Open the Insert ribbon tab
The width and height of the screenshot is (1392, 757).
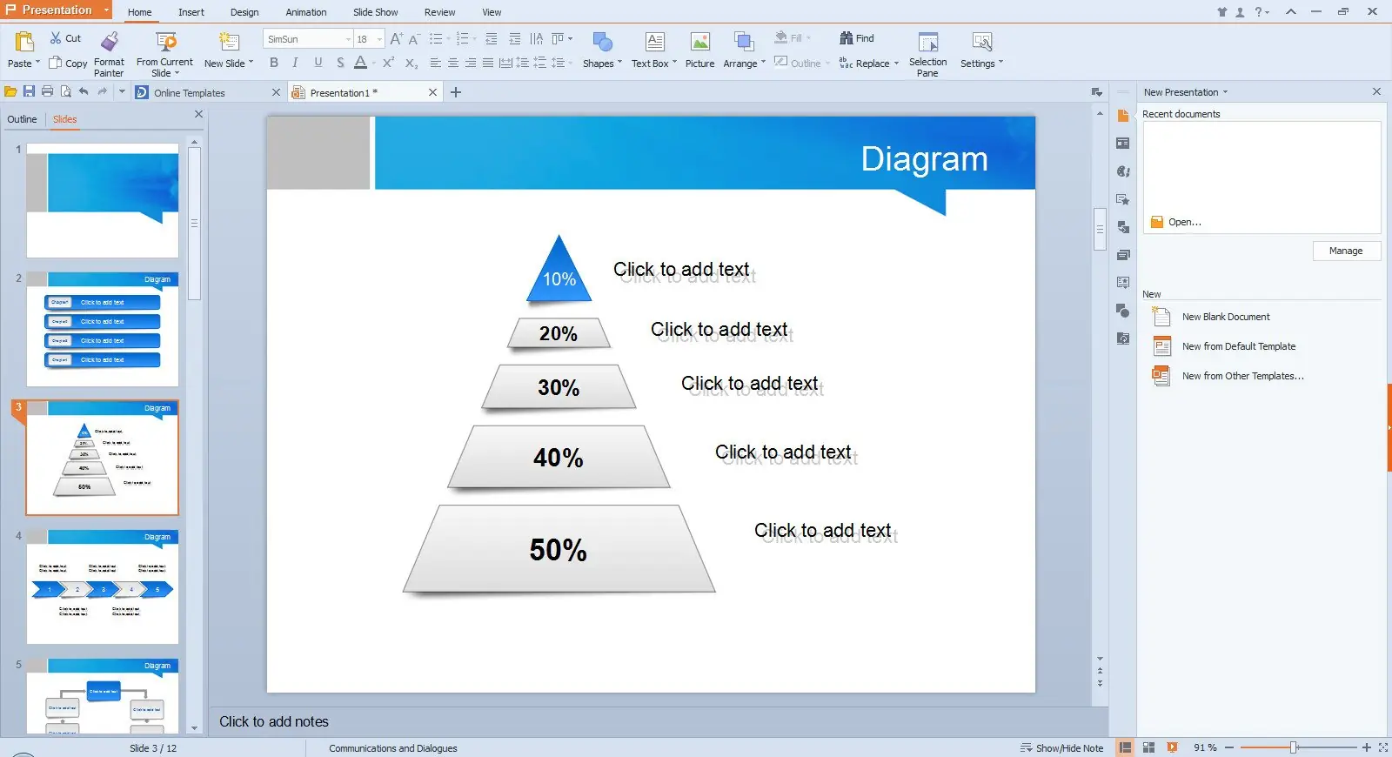point(191,12)
